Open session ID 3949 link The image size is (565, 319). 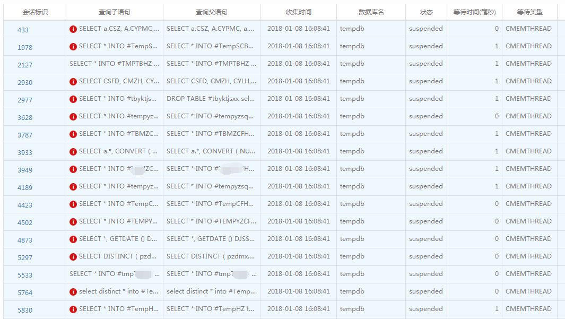(x=25, y=170)
